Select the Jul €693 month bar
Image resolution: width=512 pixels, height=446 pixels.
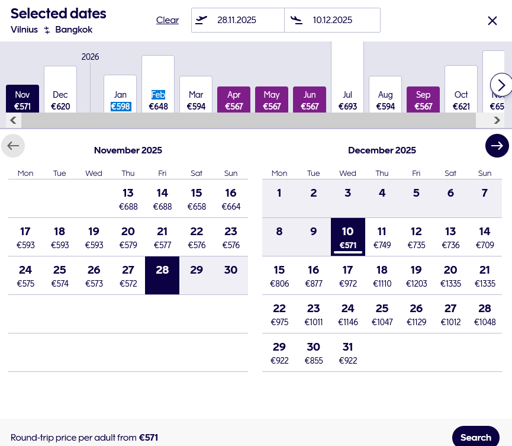click(347, 100)
